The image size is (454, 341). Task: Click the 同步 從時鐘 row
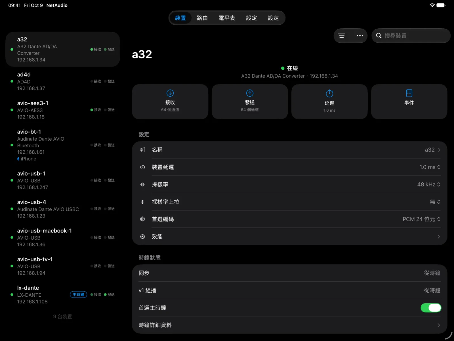point(289,273)
